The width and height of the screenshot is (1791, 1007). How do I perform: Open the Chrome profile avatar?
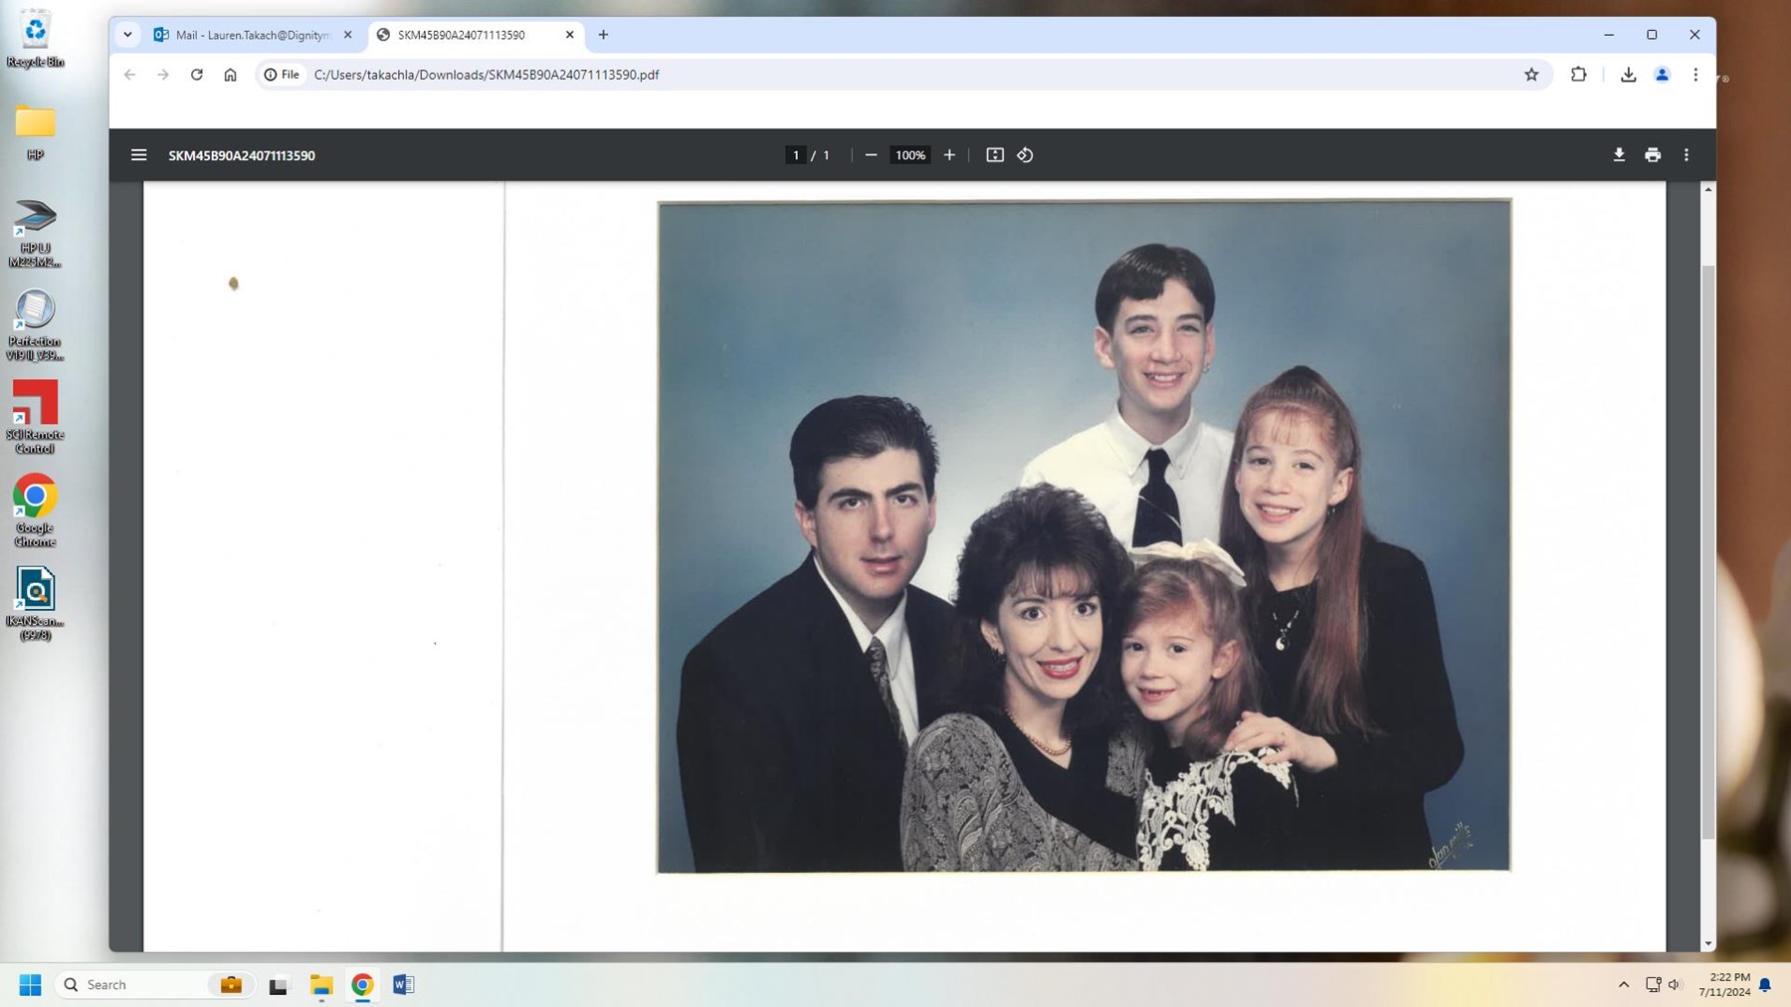[1662, 75]
